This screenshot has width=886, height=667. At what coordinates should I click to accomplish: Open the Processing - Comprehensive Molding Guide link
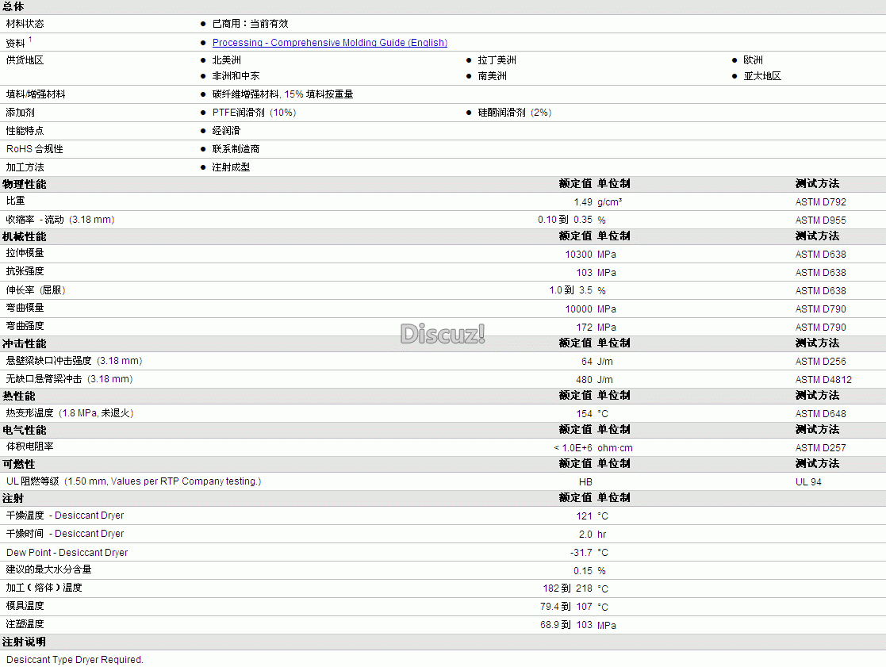[x=329, y=43]
